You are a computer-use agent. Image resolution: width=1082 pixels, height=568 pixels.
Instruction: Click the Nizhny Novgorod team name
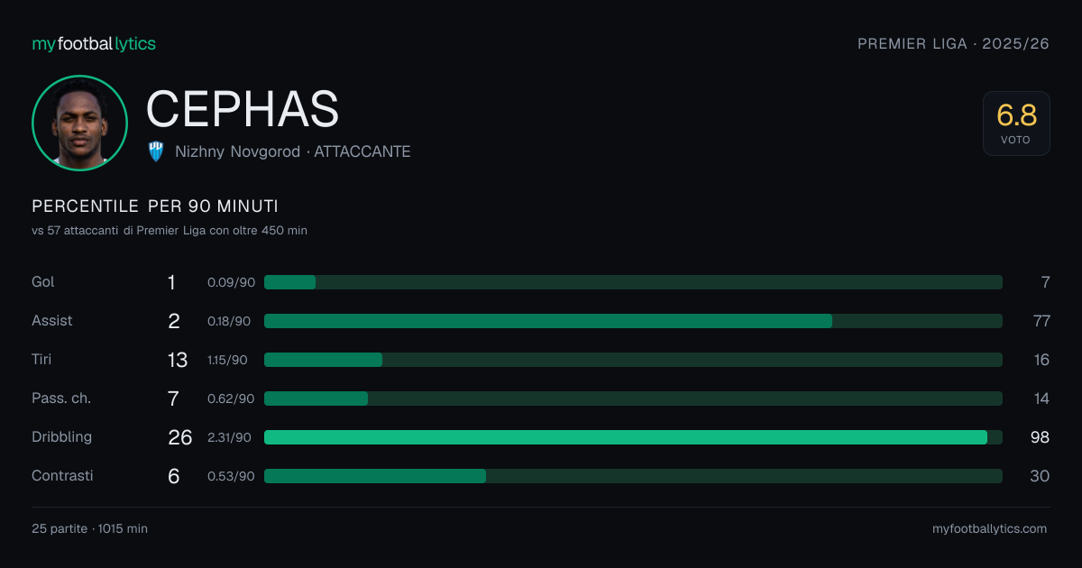click(x=237, y=151)
